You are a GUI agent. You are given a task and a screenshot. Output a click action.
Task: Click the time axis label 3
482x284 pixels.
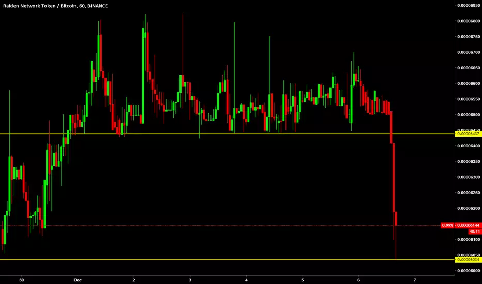[x=190, y=280]
